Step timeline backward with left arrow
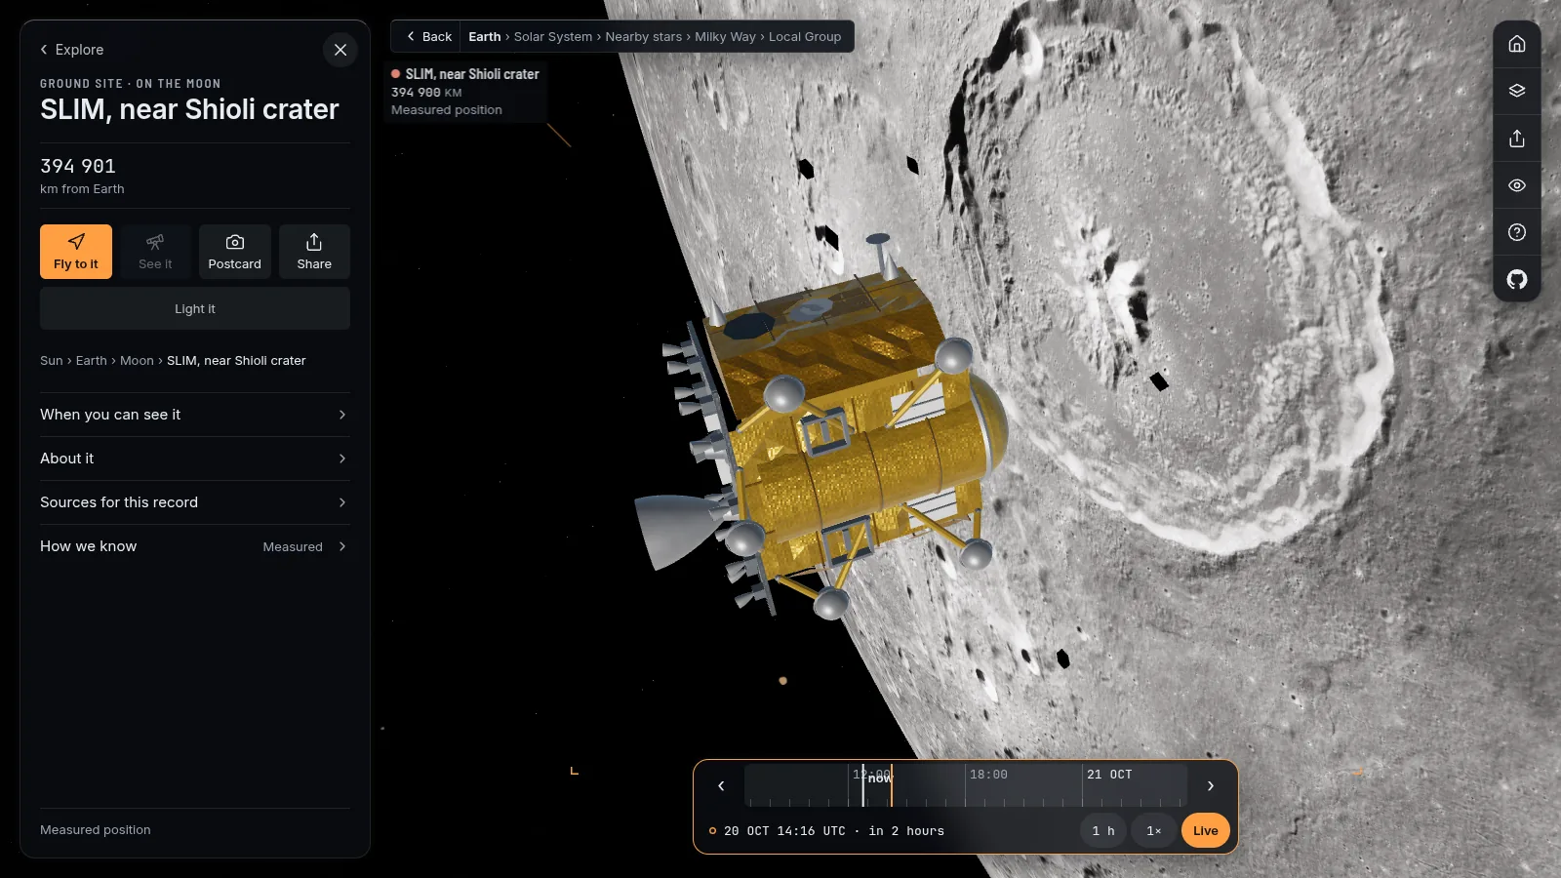Screen dimensions: 1561x878 coord(721,785)
